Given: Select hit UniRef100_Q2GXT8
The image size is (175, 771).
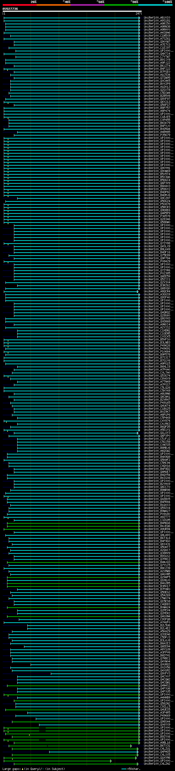Looking at the screenshot, I should point(157,90).
